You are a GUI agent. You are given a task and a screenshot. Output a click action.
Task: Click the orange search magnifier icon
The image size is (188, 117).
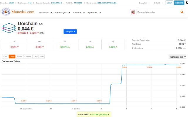[x=182, y=12]
